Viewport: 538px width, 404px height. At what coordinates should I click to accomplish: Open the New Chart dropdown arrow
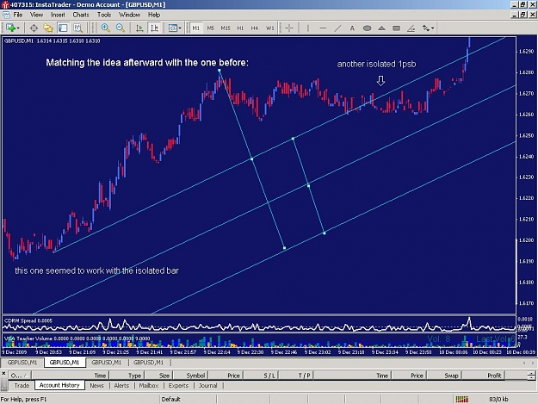[18, 28]
